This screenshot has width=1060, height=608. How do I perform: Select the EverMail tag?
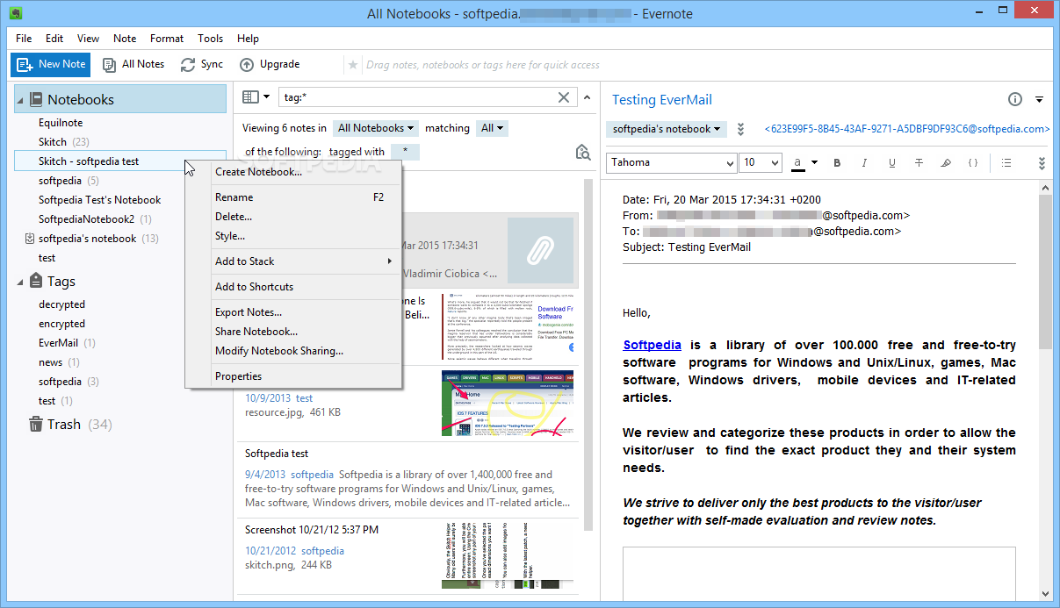pyautogui.click(x=67, y=343)
